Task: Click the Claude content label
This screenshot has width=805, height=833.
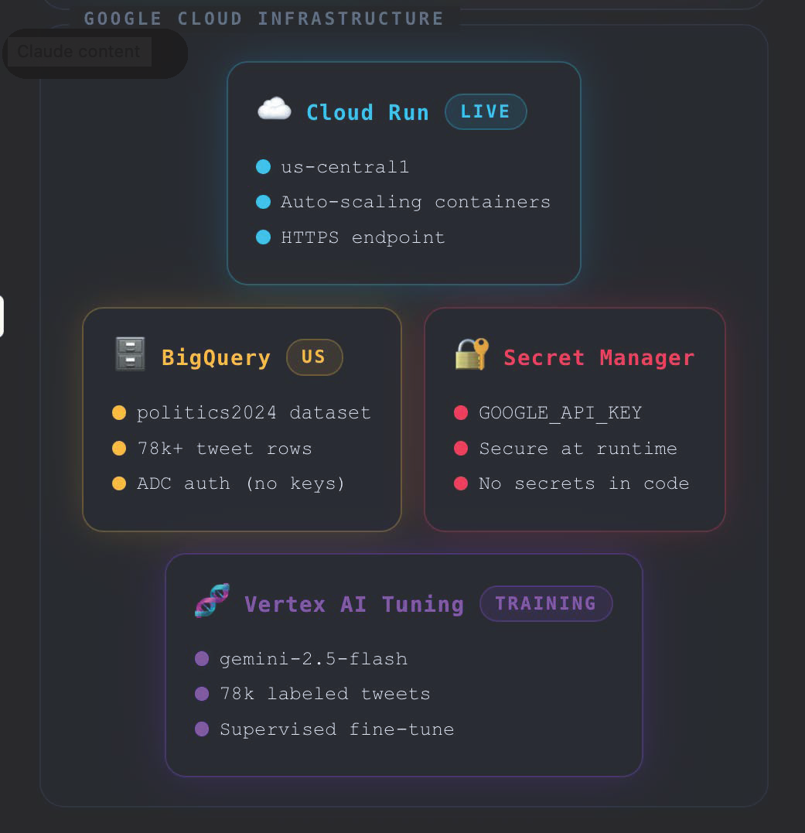Action: pos(79,52)
